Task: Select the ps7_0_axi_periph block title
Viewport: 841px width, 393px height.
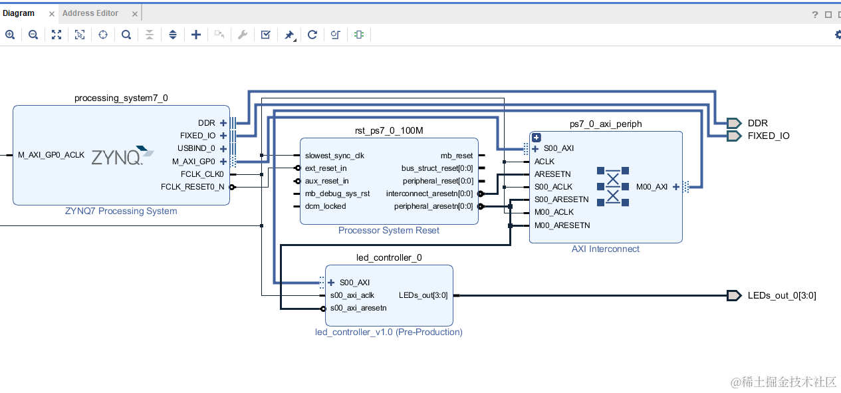Action: coord(606,124)
